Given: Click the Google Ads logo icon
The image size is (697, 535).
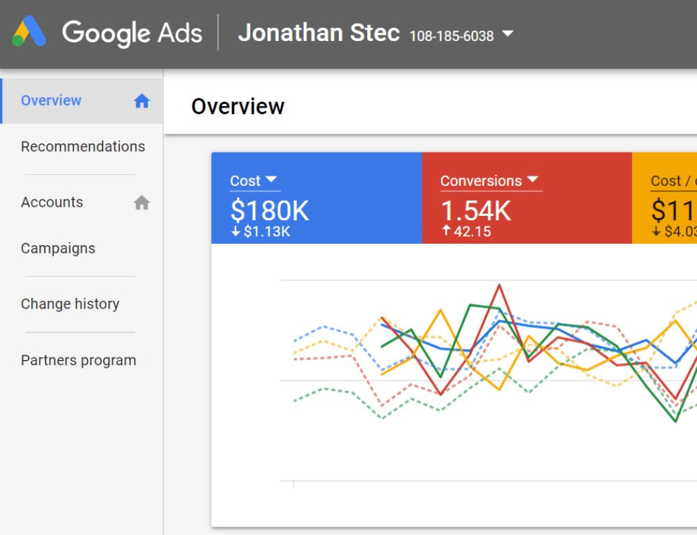Looking at the screenshot, I should coord(29,32).
